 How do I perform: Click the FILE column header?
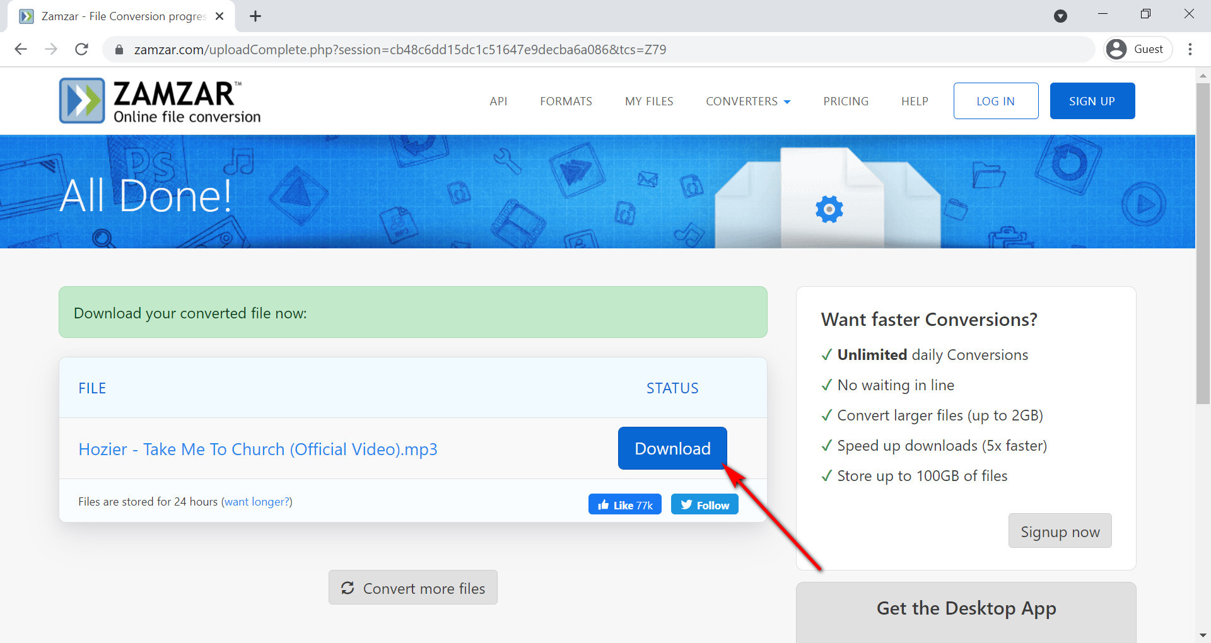(92, 388)
